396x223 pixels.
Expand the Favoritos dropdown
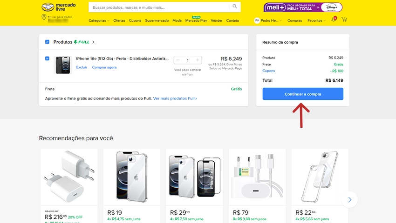tap(316, 20)
